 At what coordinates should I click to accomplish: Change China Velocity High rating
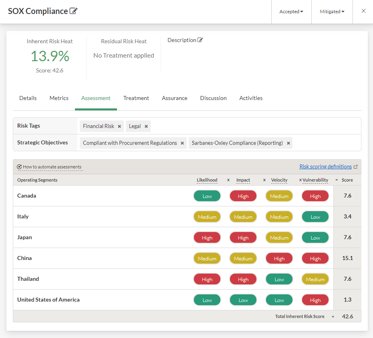pos(279,258)
